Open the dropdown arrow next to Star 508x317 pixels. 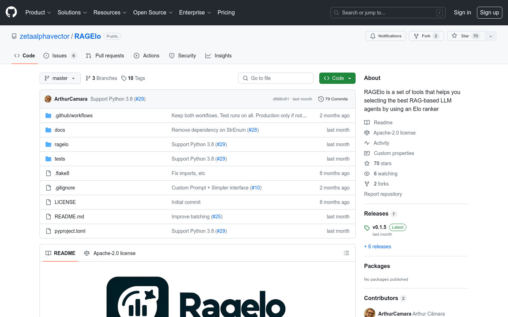[490, 36]
